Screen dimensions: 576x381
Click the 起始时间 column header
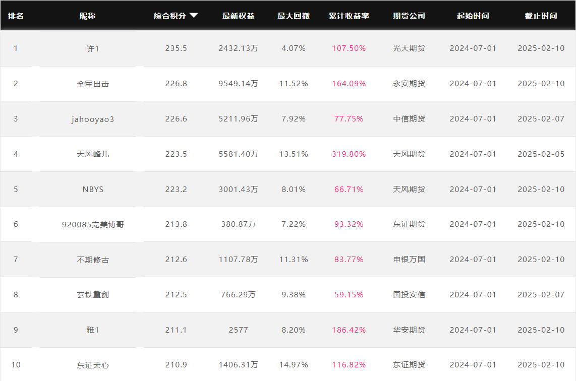pos(473,16)
